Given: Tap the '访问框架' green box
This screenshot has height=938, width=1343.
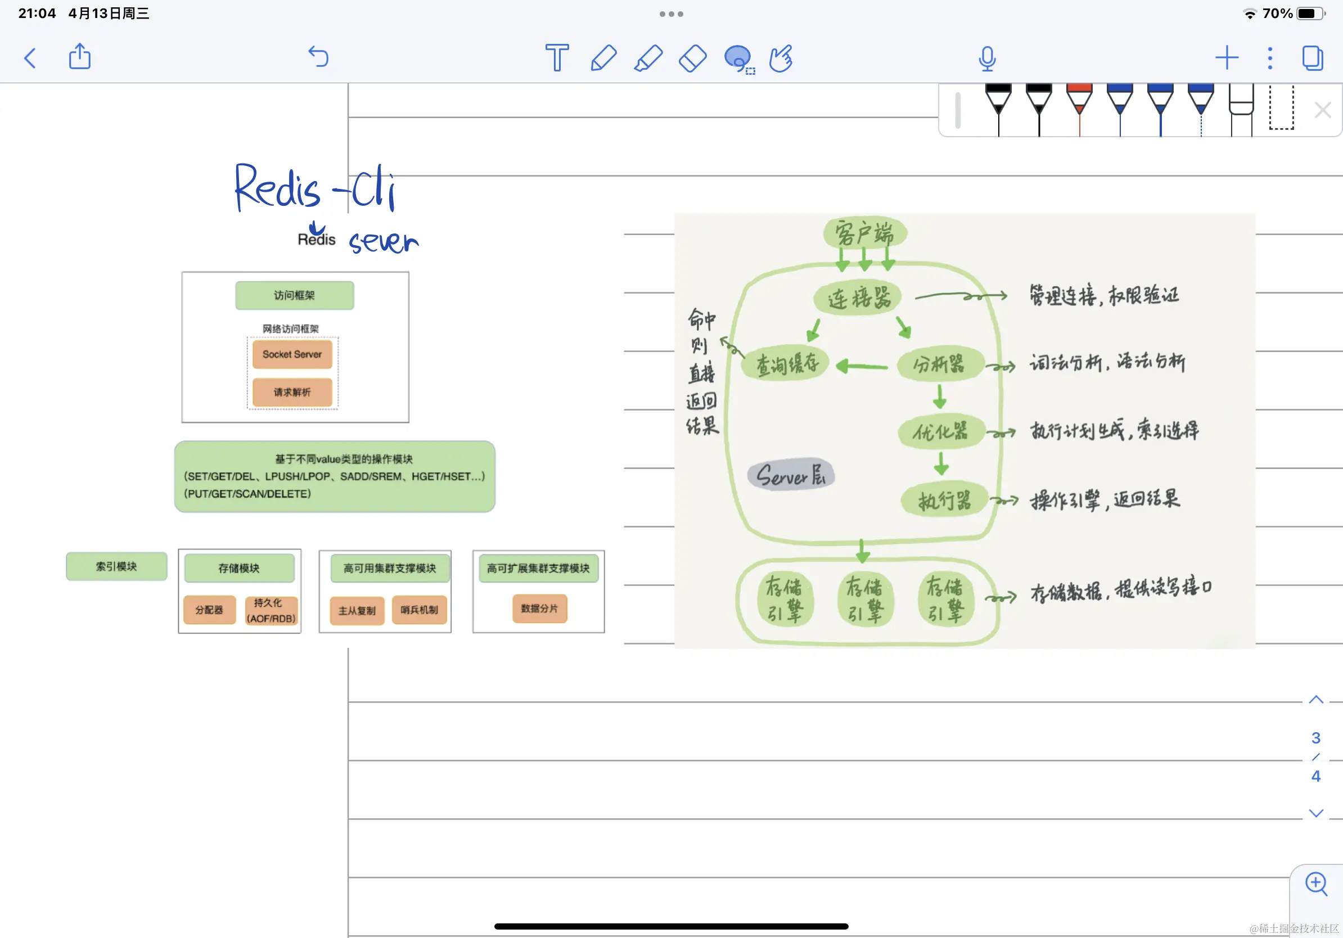Looking at the screenshot, I should pyautogui.click(x=294, y=295).
